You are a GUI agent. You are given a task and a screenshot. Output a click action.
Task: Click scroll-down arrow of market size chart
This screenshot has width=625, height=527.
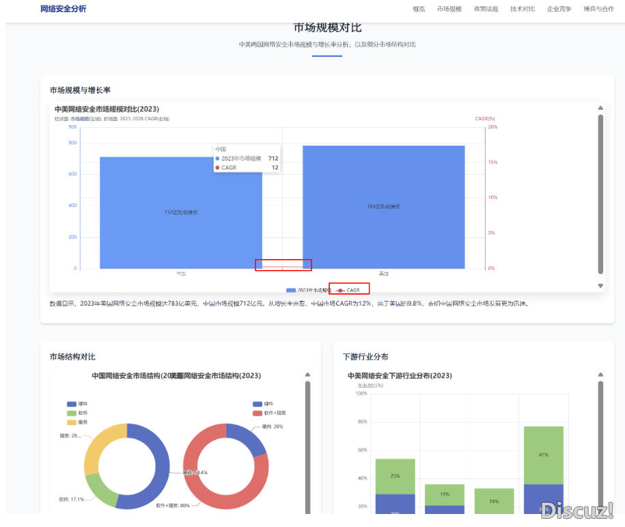click(x=600, y=286)
